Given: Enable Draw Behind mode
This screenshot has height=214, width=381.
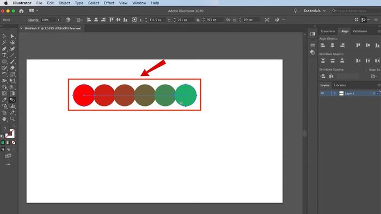Looking at the screenshot, I should pos(8,149).
